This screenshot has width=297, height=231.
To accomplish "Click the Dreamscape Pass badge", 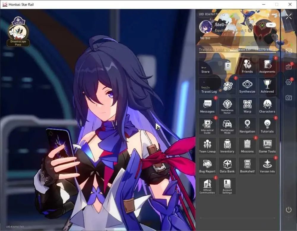I will pyautogui.click(x=18, y=32).
